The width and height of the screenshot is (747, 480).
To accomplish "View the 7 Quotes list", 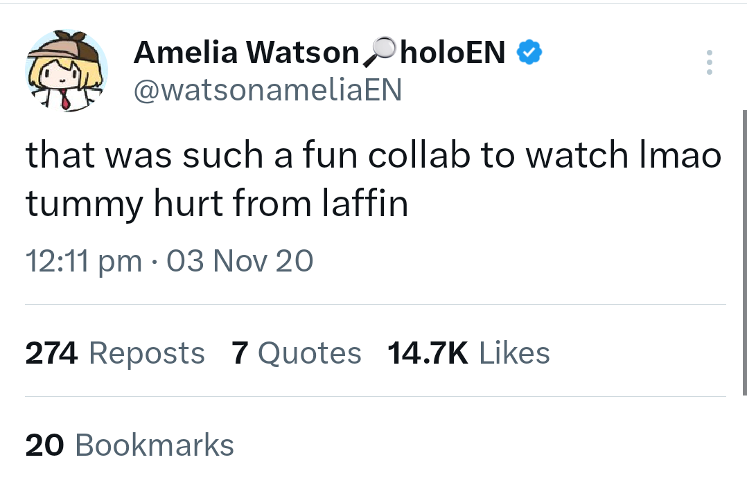I will [297, 353].
